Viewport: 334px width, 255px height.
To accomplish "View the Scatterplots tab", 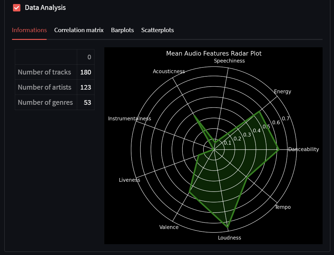I will point(157,30).
